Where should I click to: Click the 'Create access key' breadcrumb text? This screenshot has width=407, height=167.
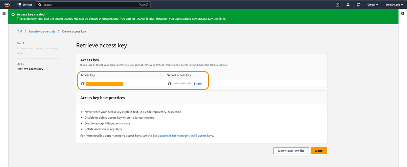pyautogui.click(x=74, y=31)
